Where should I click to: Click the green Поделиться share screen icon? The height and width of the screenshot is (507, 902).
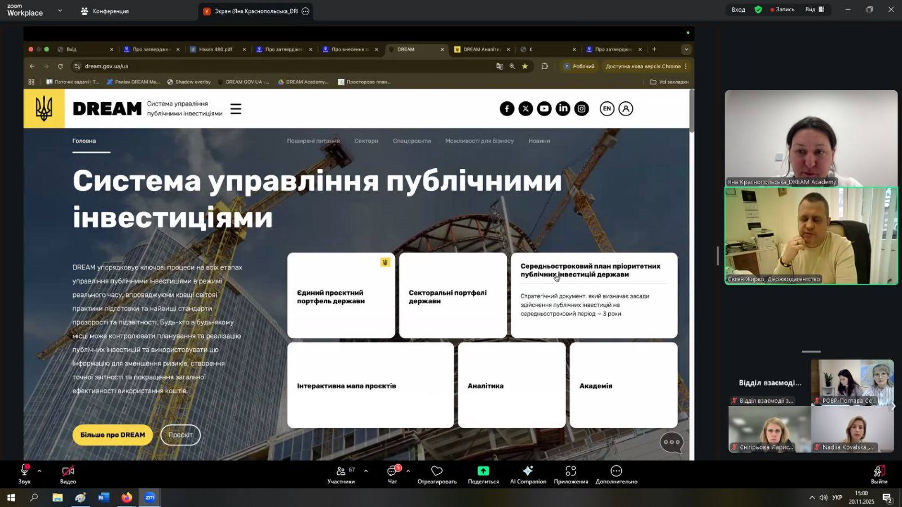[x=483, y=471]
